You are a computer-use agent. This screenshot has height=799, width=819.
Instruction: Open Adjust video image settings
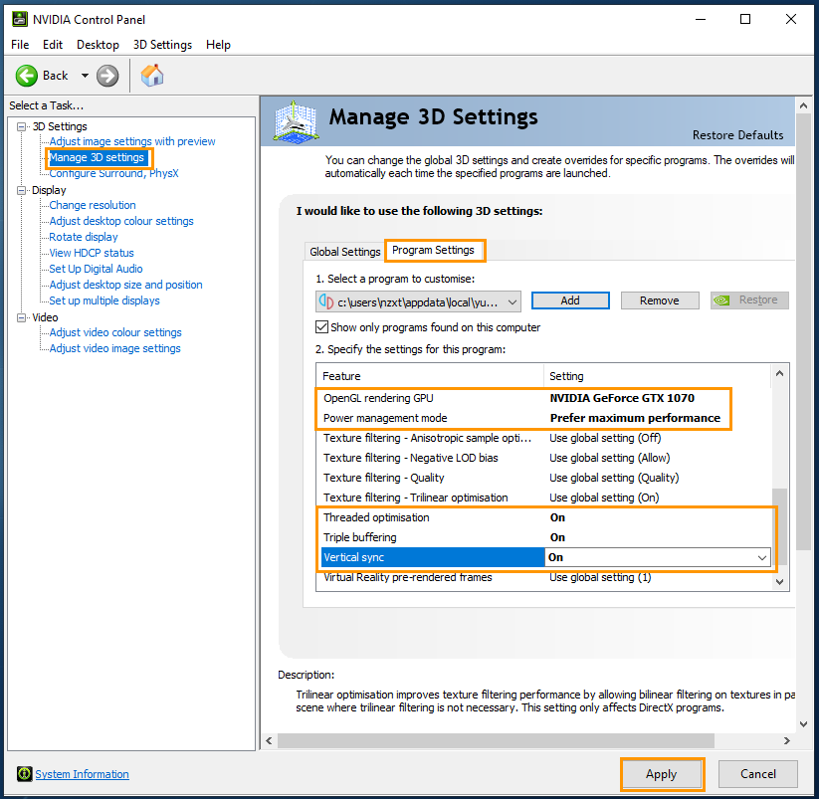114,348
